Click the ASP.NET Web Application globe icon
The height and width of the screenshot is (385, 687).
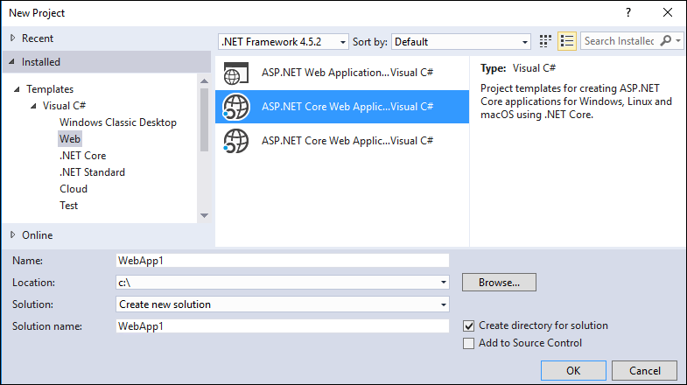(237, 73)
